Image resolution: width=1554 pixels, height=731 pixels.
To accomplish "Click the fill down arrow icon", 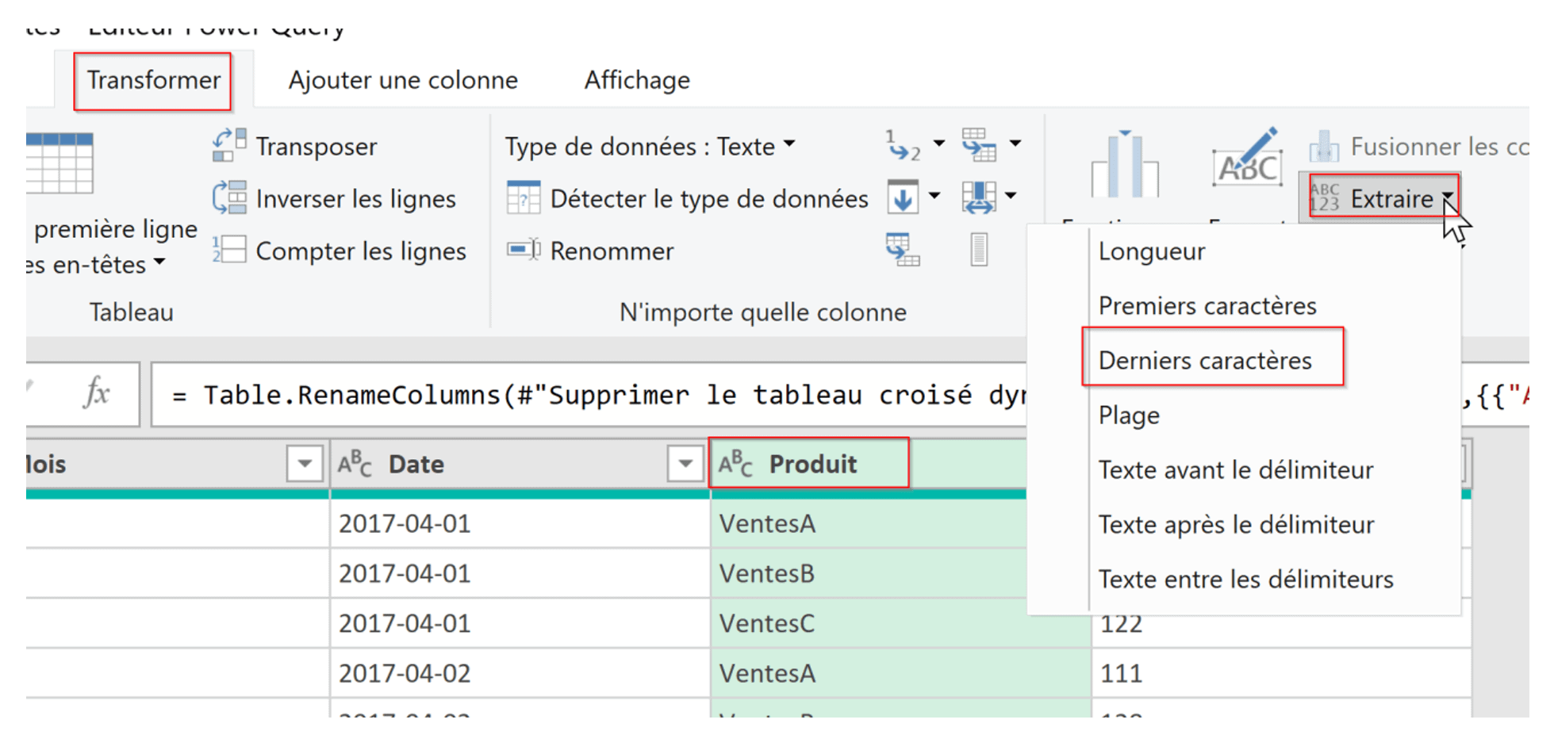I will (903, 197).
